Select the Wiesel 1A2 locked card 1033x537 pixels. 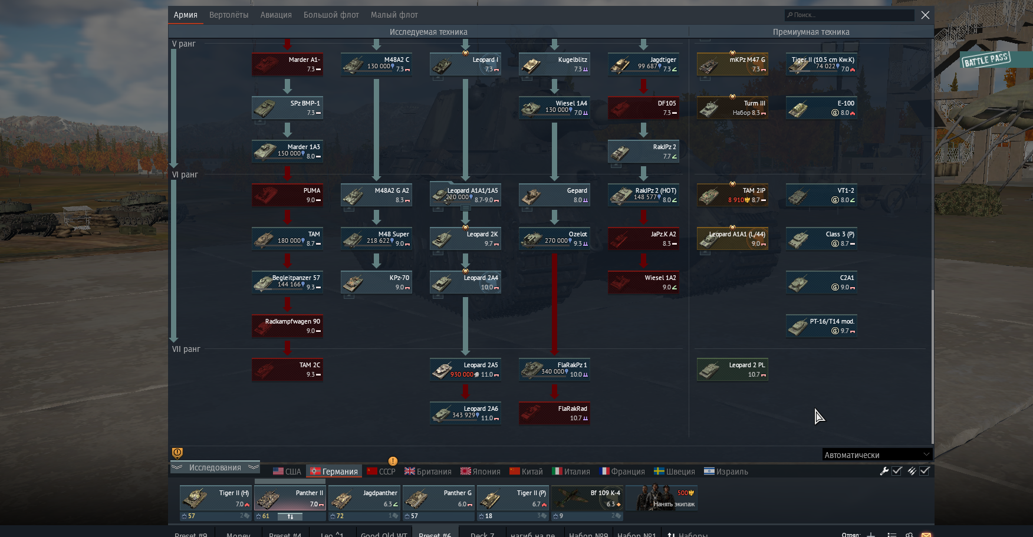[643, 282]
